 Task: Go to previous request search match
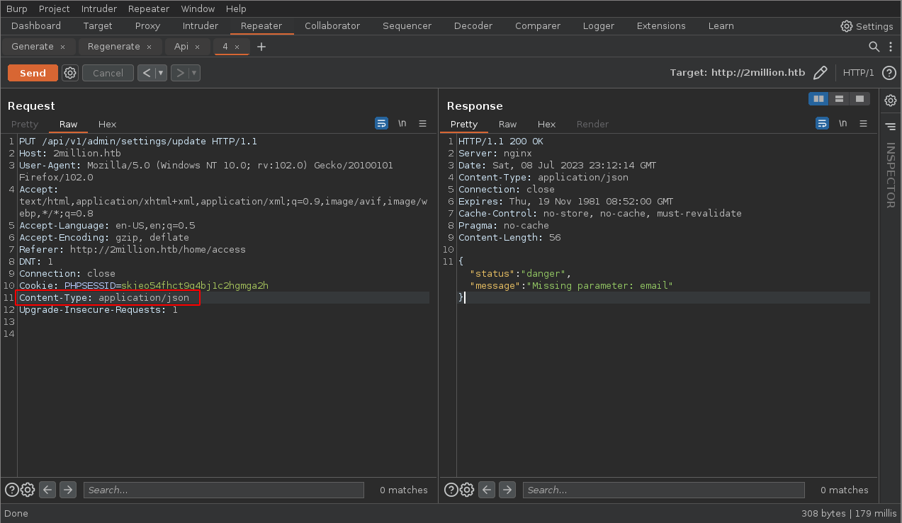pyautogui.click(x=47, y=489)
